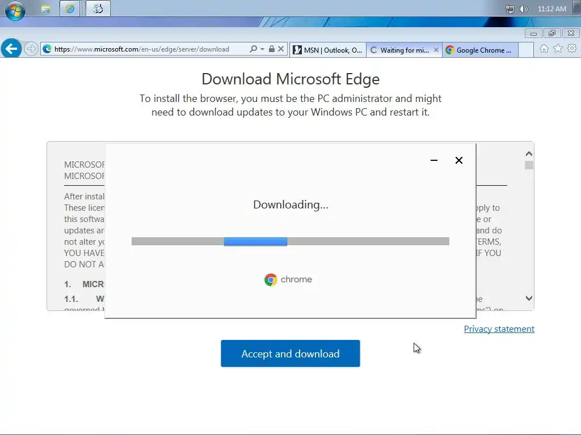Minimize the Chrome downloading dialog
This screenshot has height=435, width=581.
click(x=434, y=160)
